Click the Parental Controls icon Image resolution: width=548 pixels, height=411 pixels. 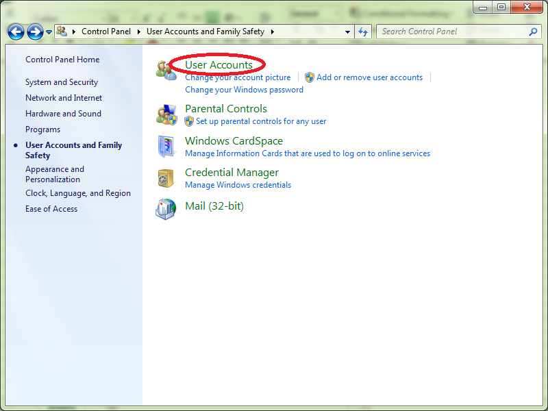pos(166,114)
